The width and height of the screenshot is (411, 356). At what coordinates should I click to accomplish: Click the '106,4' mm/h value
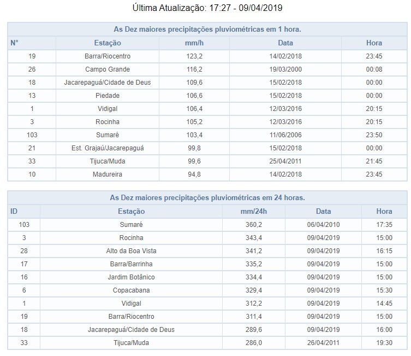[194, 109]
